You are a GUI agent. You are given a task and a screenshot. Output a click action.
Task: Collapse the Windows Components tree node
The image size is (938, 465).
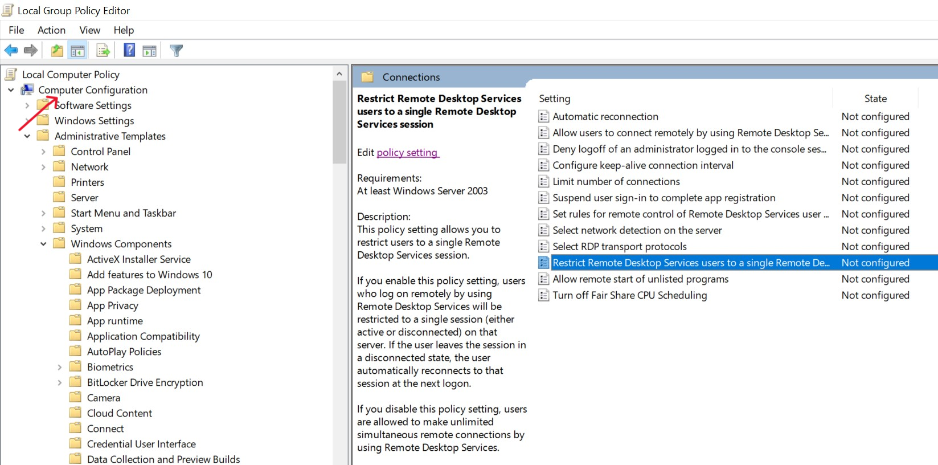pos(43,244)
